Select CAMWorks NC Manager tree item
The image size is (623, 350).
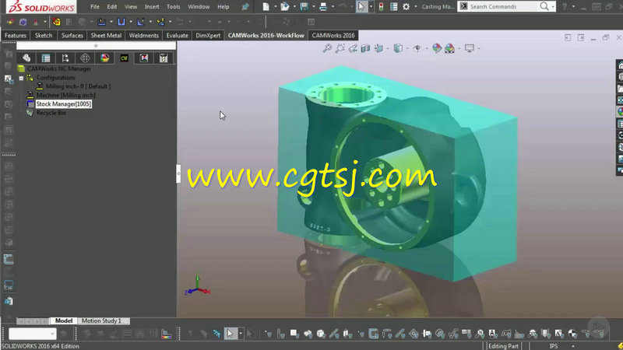pos(59,68)
